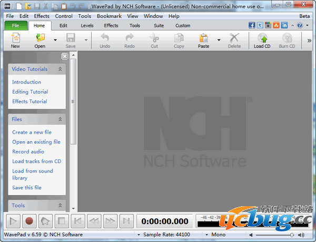The height and width of the screenshot is (242, 316).
Task: Click the Record audio link
Action: (28, 152)
